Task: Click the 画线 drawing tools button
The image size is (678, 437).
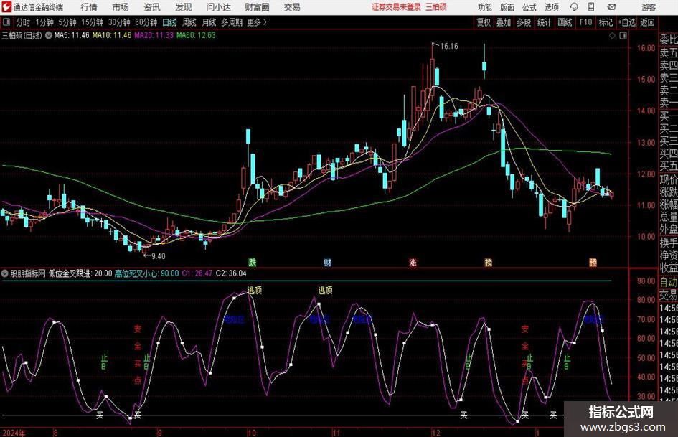Action: click(x=565, y=22)
